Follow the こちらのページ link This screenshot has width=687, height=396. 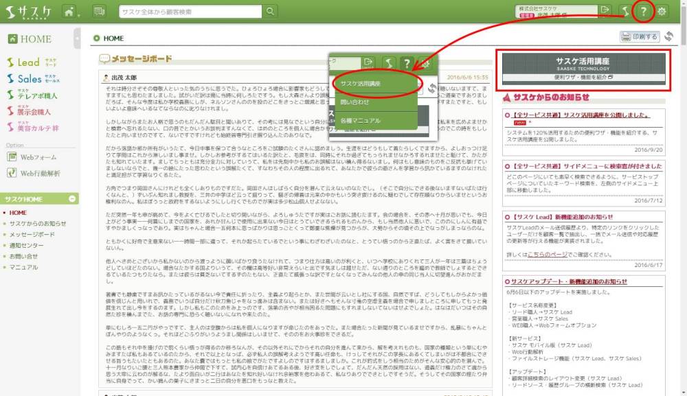tap(547, 253)
